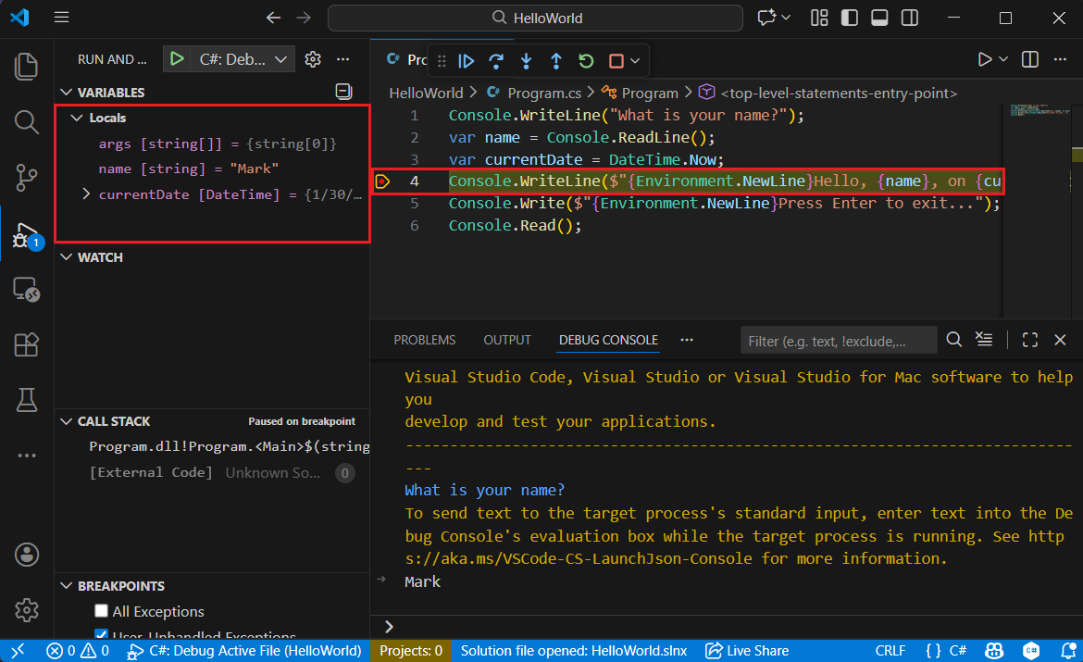The width and height of the screenshot is (1083, 662).
Task: Restart the debugging session
Action: 586,61
